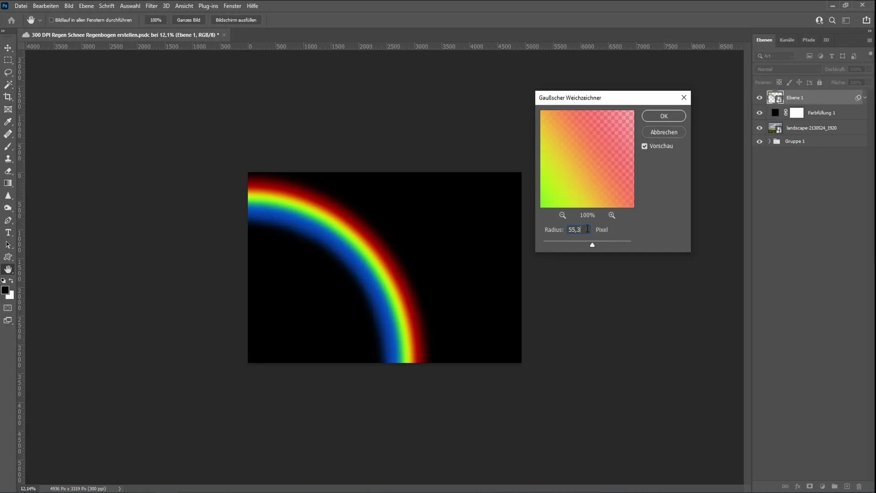Hide the landscape-2130524_1920 layer
876x493 pixels.
[x=759, y=128]
